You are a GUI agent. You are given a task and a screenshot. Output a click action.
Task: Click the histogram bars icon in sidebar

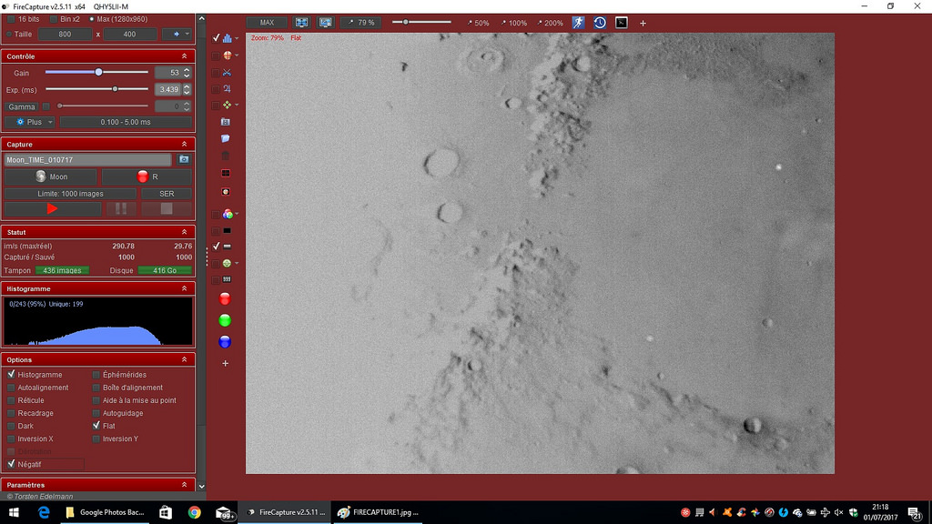click(227, 38)
